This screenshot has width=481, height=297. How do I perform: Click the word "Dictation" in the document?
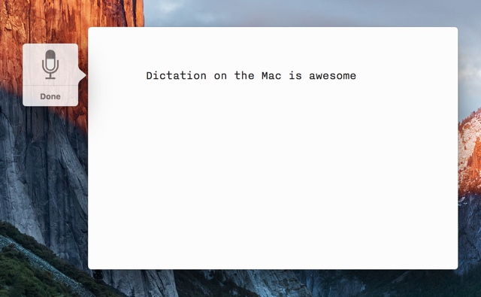click(176, 75)
